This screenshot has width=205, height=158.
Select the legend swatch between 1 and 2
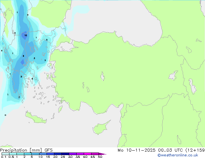point(20,154)
